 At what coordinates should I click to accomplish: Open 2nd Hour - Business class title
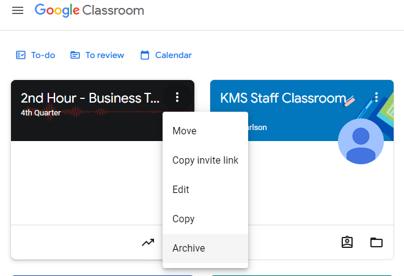coord(90,98)
